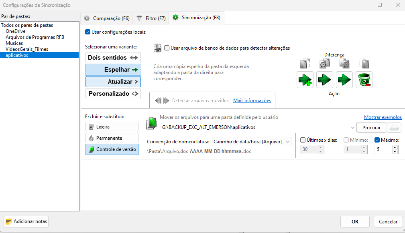Open the 'Mais informações' link

coord(252,100)
